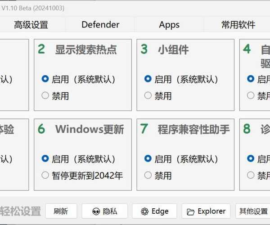Viewport: 270px width, 225px height.
Task: Click the folder icon beside Explorer
Action: [x=191, y=211]
